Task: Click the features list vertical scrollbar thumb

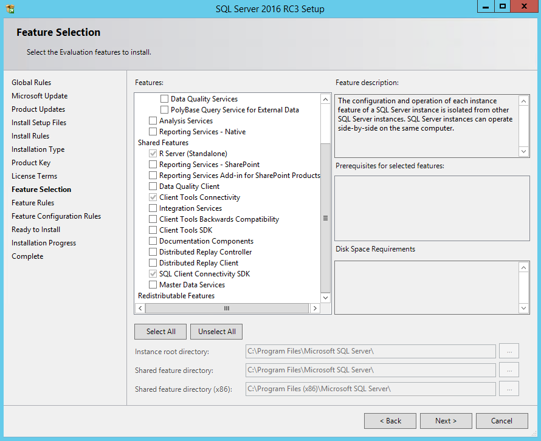Action: pos(325,218)
